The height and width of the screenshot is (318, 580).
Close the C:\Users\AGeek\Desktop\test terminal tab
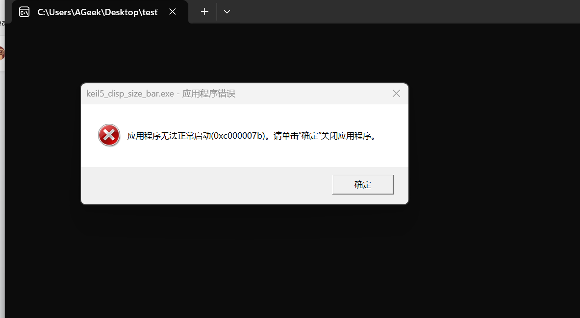pos(173,12)
